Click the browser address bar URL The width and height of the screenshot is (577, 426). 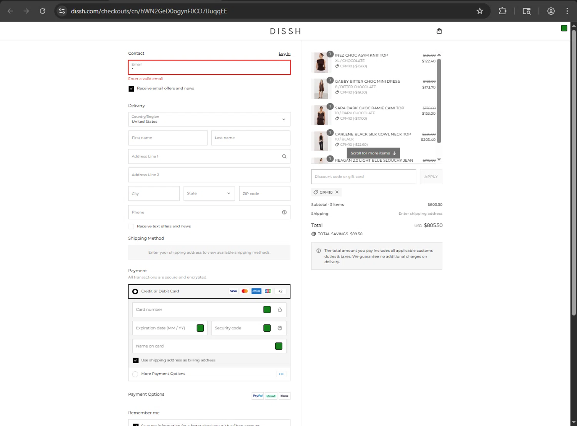coord(149,11)
